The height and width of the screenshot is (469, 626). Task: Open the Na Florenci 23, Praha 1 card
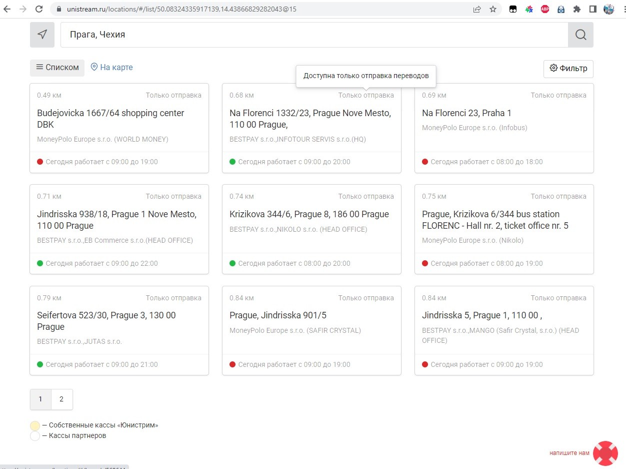coord(504,128)
